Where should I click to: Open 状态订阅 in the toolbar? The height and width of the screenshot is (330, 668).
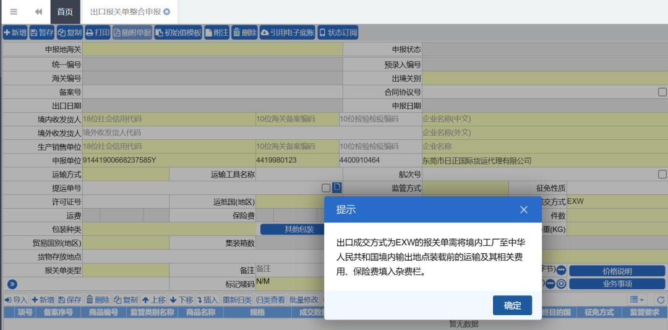[x=338, y=33]
